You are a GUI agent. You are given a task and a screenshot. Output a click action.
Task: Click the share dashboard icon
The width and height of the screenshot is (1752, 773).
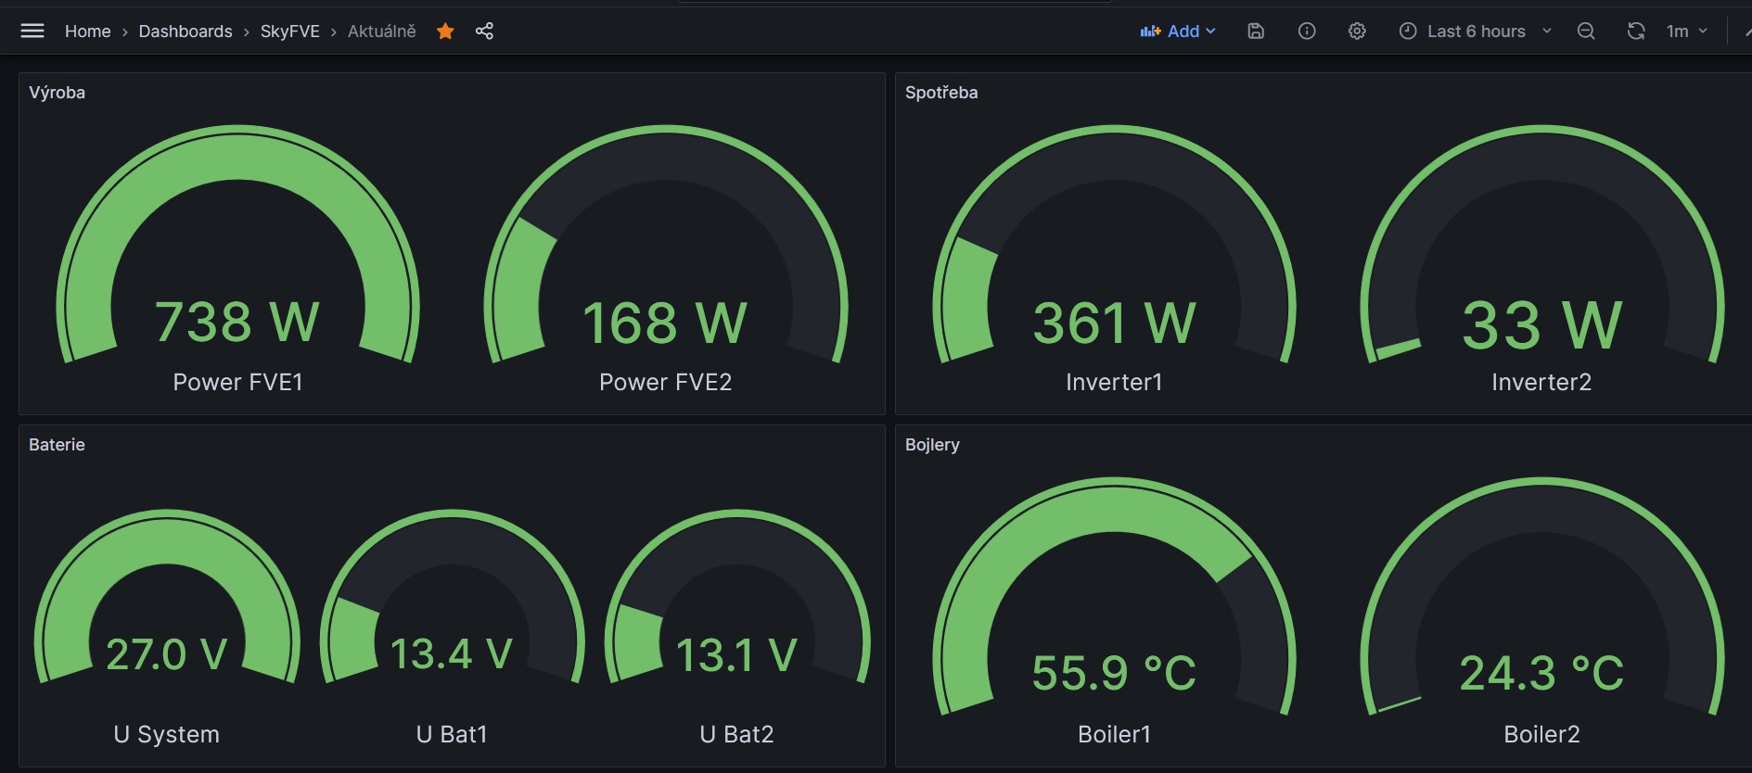(x=484, y=32)
